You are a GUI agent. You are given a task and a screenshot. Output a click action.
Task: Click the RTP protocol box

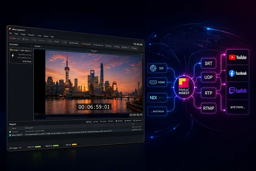(208, 93)
